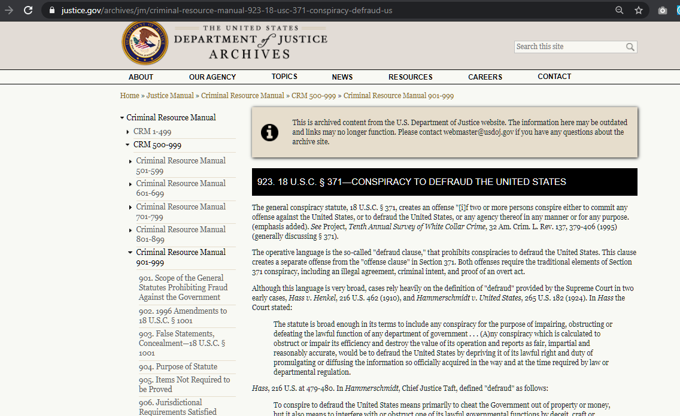Open sidebar Criminal Resource Manual 901-999
Viewport: 680px width, 416px height.
181,257
